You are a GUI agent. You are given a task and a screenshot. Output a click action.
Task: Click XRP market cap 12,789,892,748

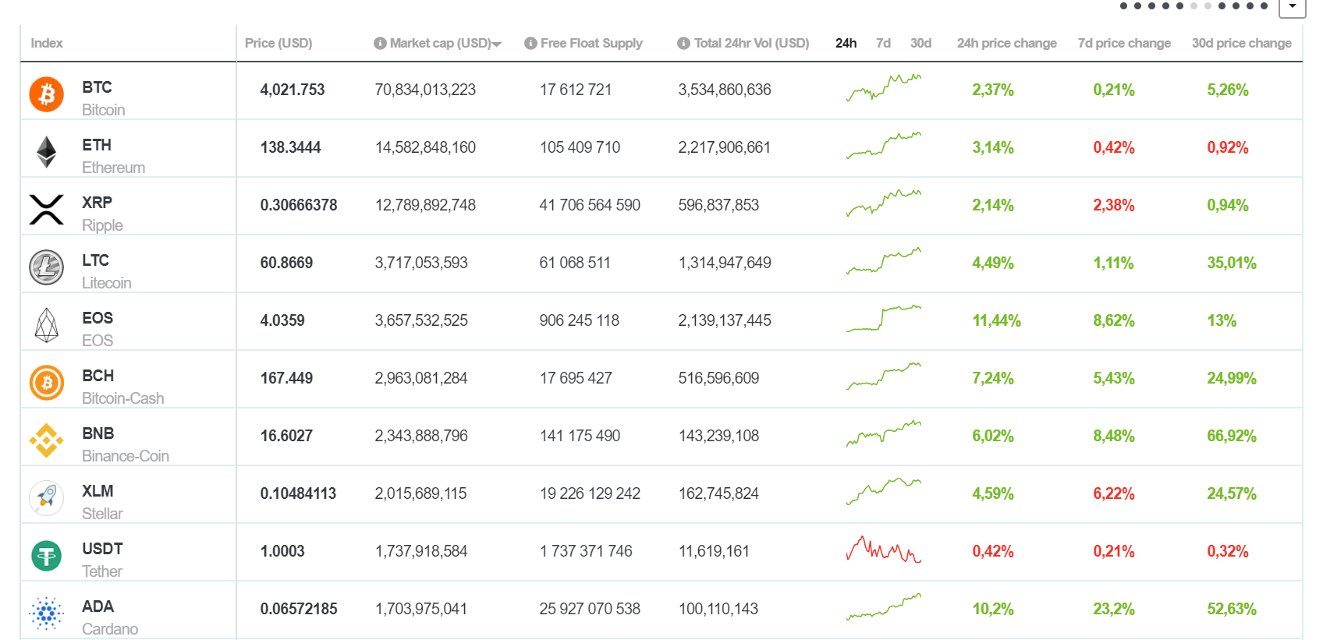coord(425,205)
